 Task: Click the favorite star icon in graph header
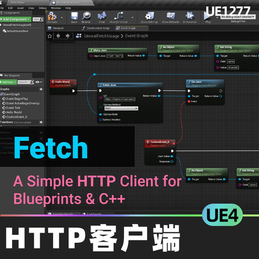click(50, 36)
